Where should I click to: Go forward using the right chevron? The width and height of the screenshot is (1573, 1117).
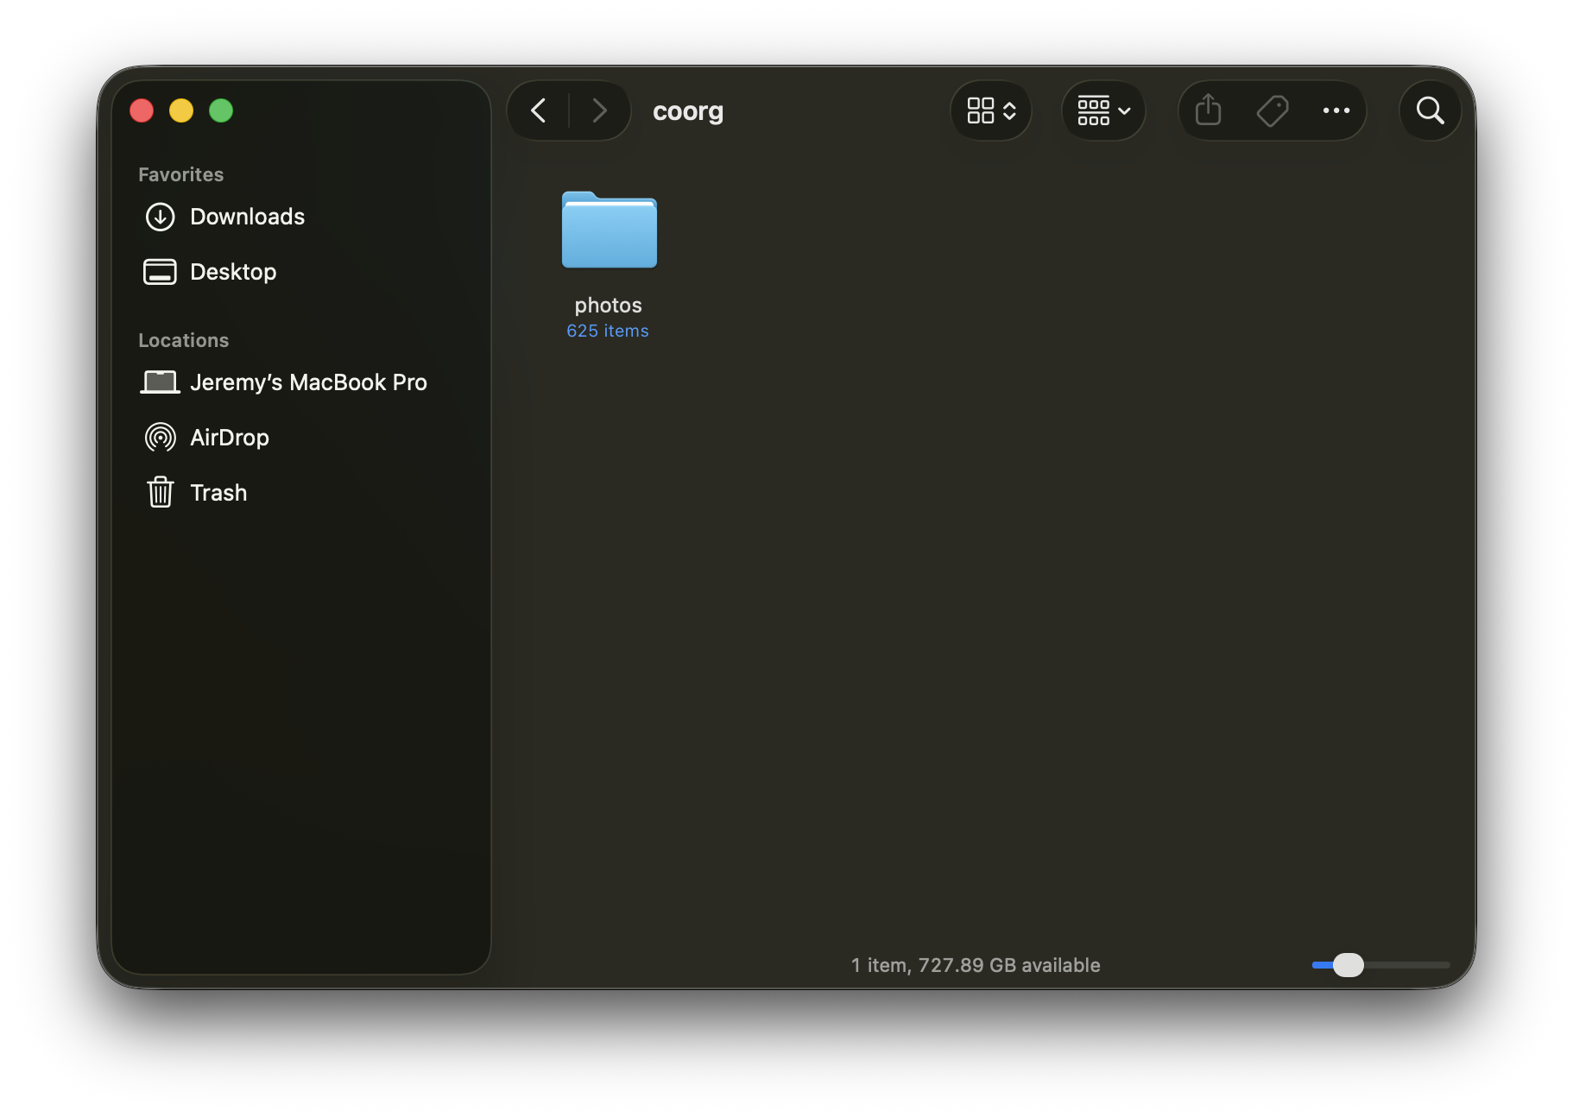599,110
